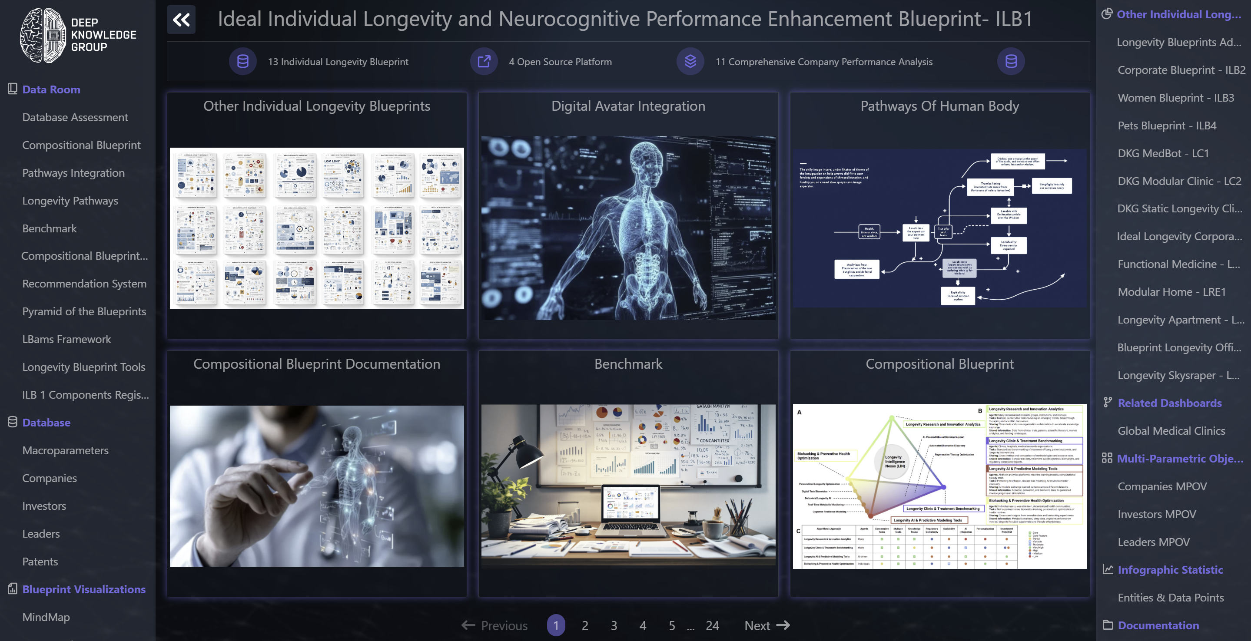Expand the Database sidebar section
Image resolution: width=1251 pixels, height=641 pixels.
click(46, 422)
